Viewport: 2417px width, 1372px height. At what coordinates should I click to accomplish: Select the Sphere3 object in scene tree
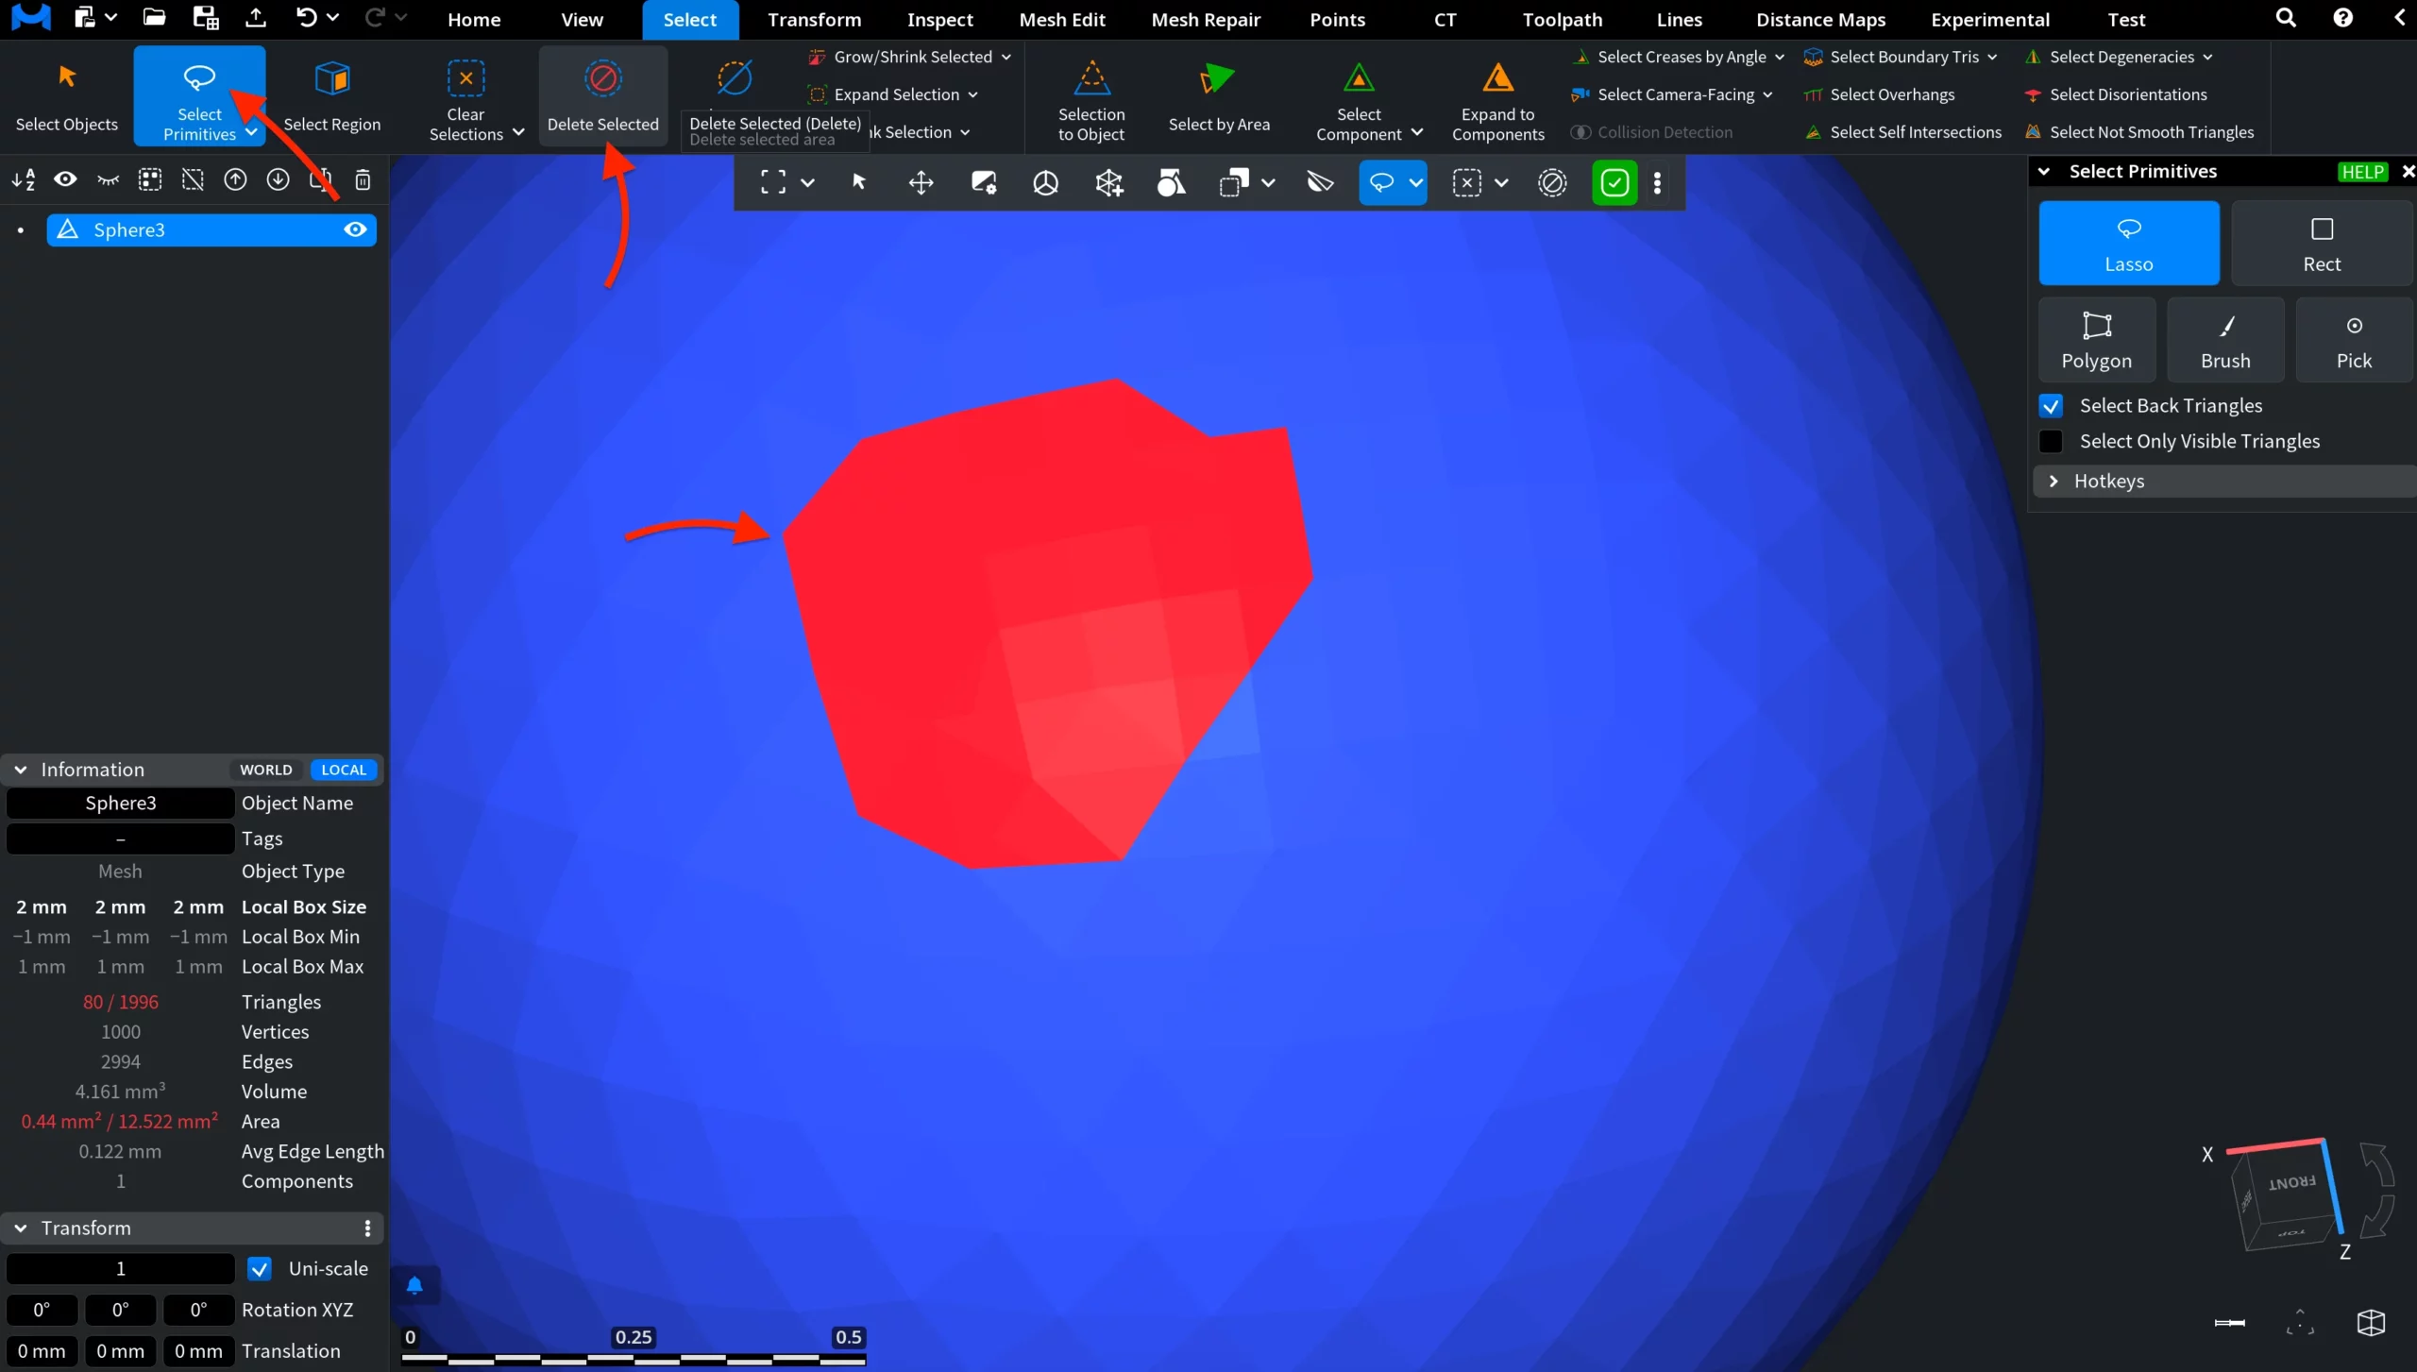click(211, 229)
